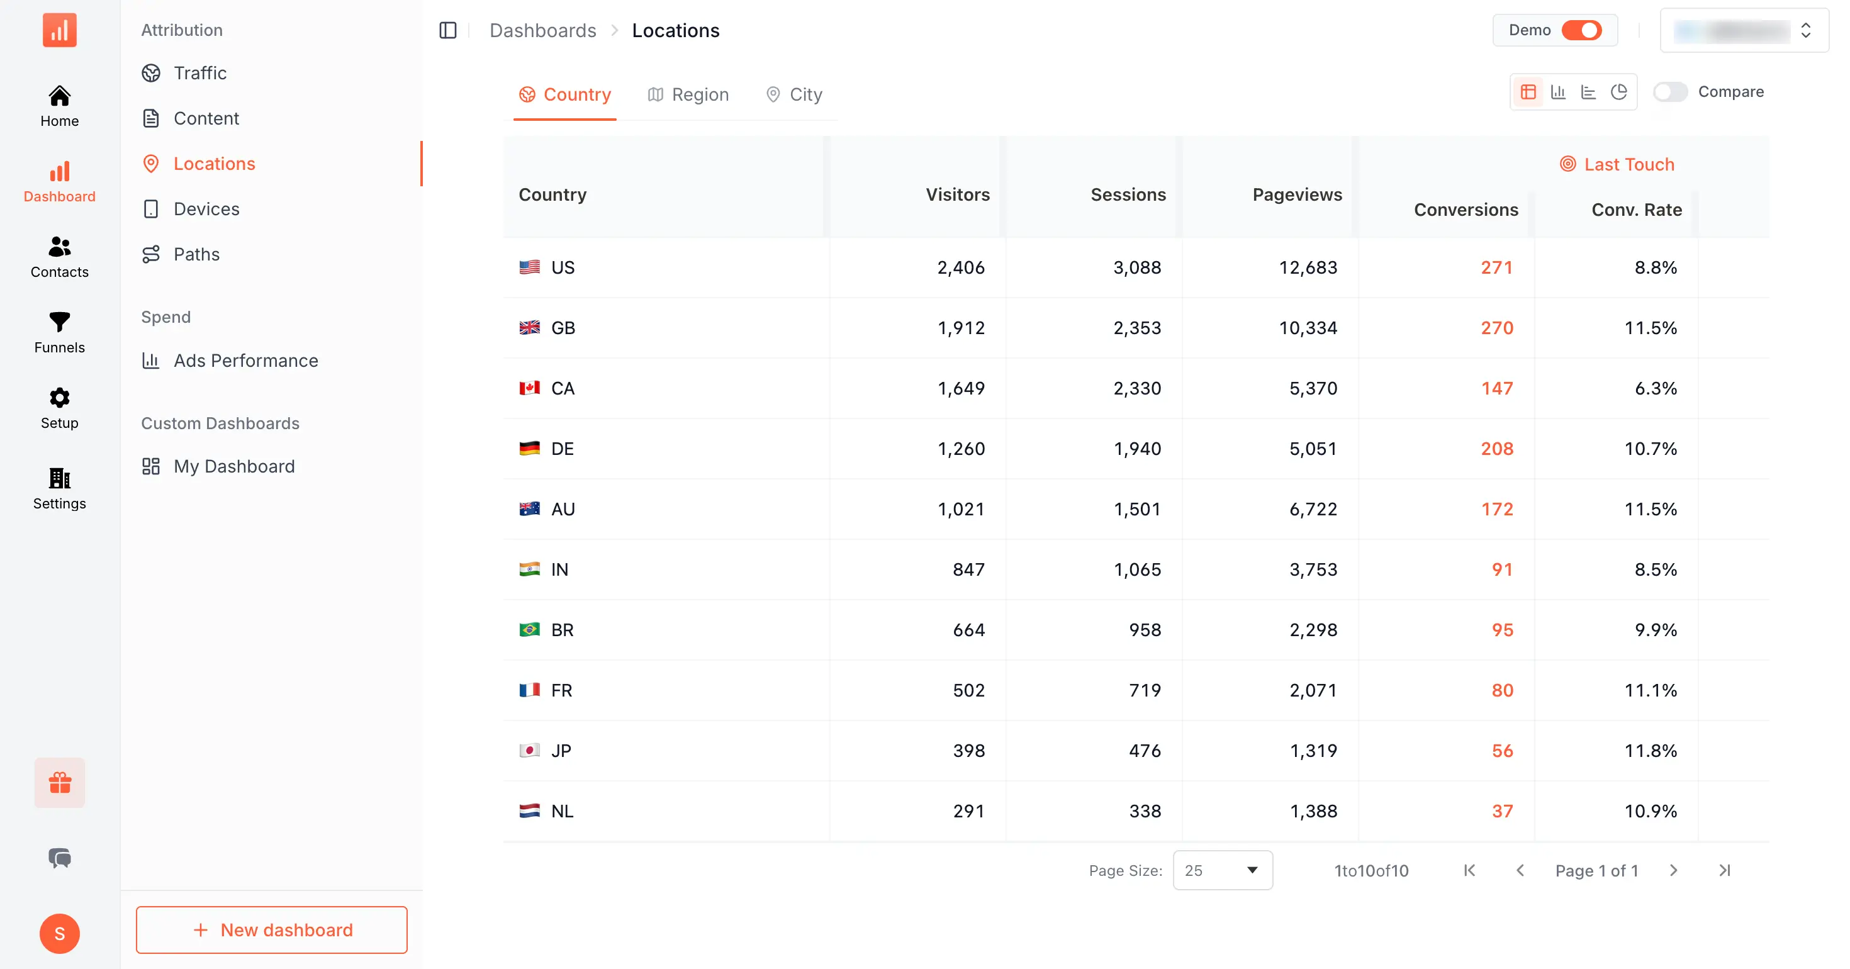The width and height of the screenshot is (1850, 969).
Task: Collapse sidebar panel toggle icon
Action: coord(448,30)
